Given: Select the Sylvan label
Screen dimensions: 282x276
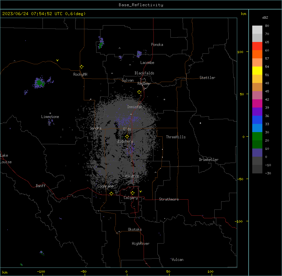Looking at the screenshot, I should click(x=128, y=80).
